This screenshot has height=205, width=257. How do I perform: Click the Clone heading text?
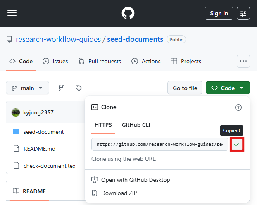tap(109, 107)
